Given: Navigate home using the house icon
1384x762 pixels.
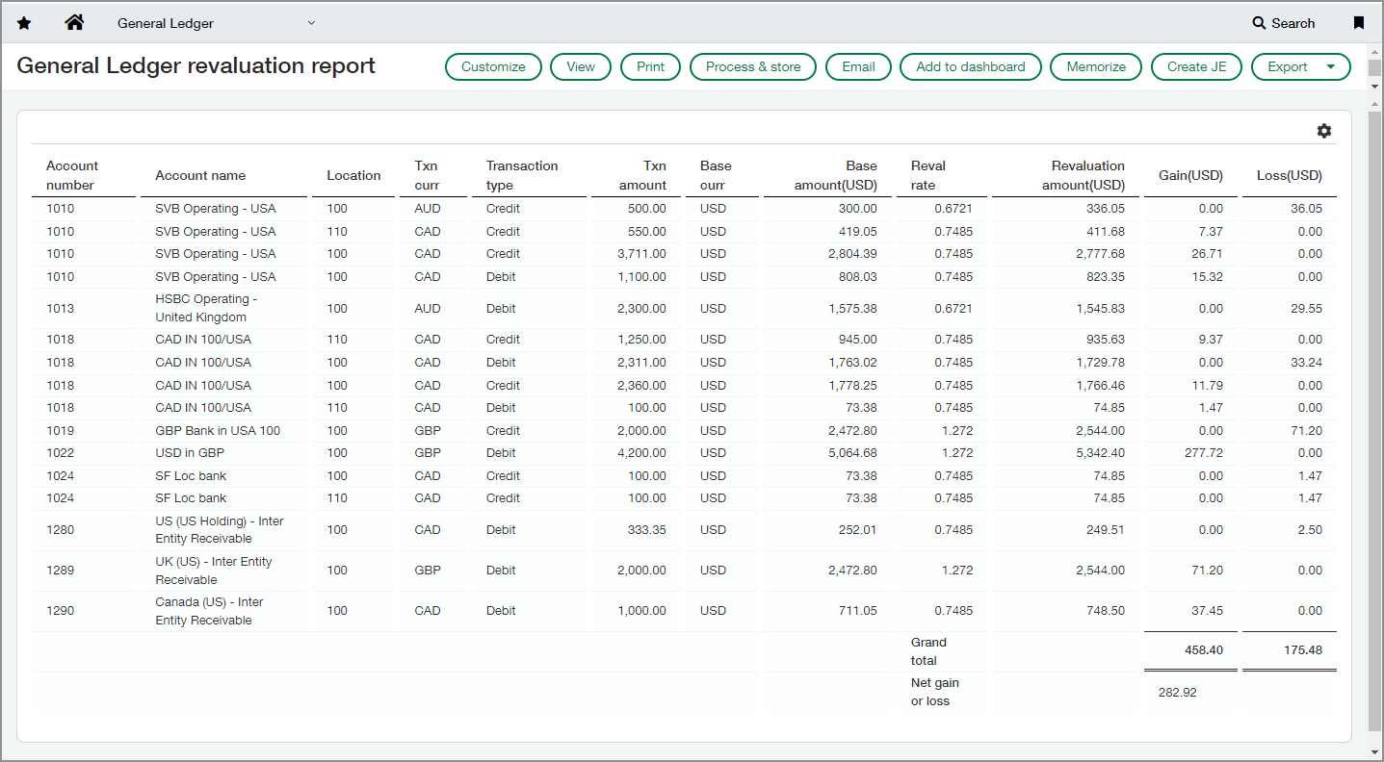Looking at the screenshot, I should point(74,22).
